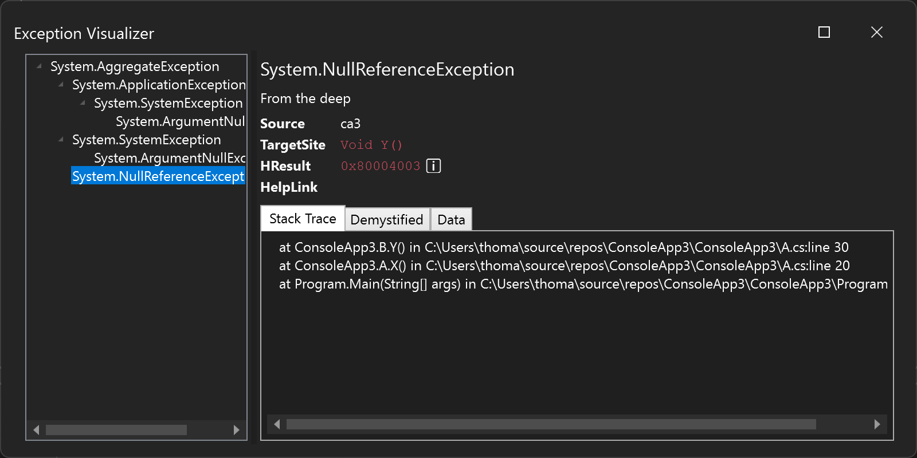
Task: Maximize the Exception Visualizer window
Action: click(824, 32)
